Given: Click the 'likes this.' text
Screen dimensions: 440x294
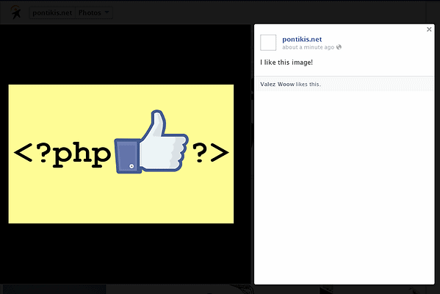Looking at the screenshot, I should pos(308,85).
